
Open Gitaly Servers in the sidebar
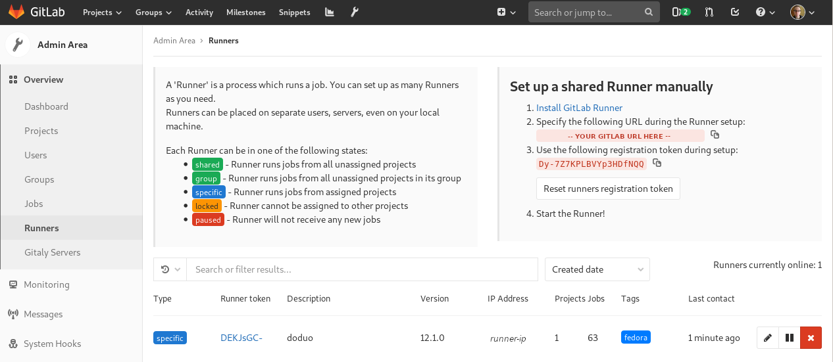52,252
